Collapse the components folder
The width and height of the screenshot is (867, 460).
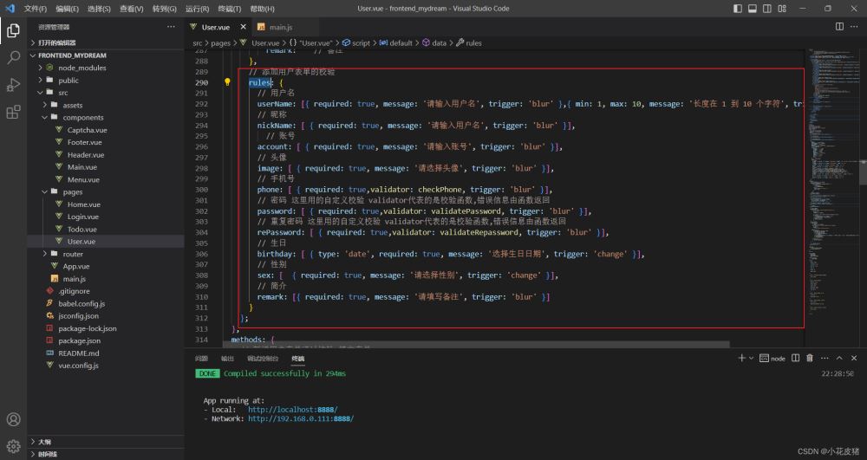pyautogui.click(x=82, y=118)
